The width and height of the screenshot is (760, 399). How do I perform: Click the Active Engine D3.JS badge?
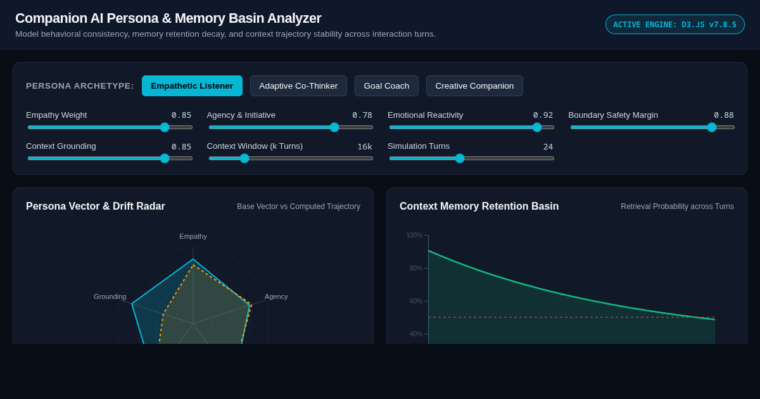675,25
